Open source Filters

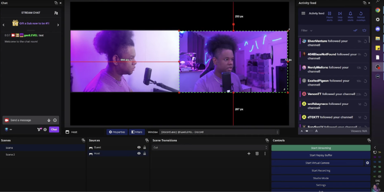137,132
